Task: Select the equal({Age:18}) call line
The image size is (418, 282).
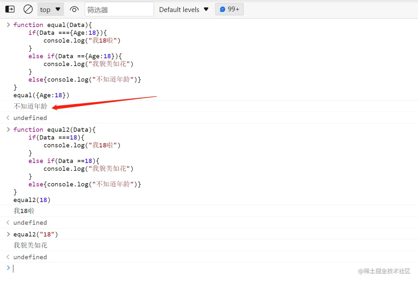Action: 41,95
